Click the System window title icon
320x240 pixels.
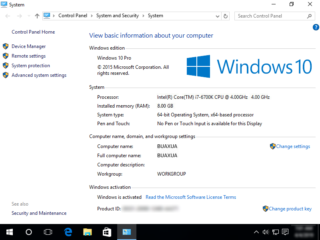pyautogui.click(x=4, y=4)
